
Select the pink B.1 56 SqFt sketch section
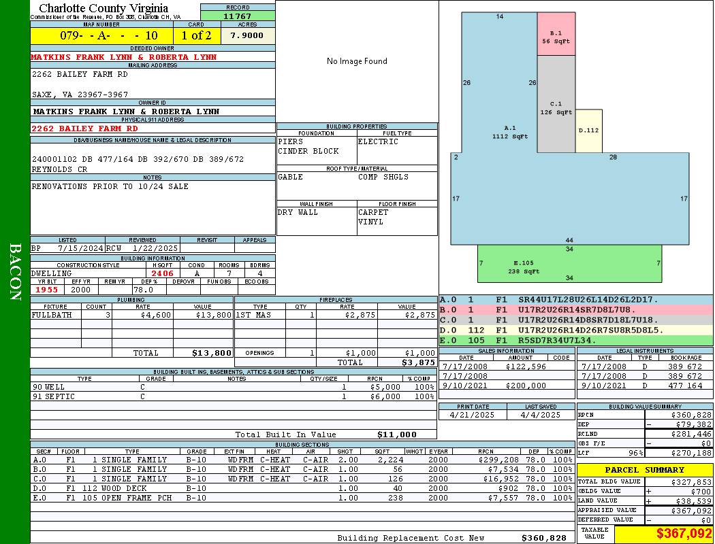coord(556,34)
